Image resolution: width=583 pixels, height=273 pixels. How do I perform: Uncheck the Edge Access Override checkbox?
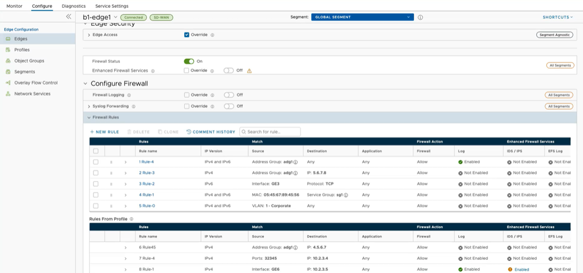click(187, 35)
